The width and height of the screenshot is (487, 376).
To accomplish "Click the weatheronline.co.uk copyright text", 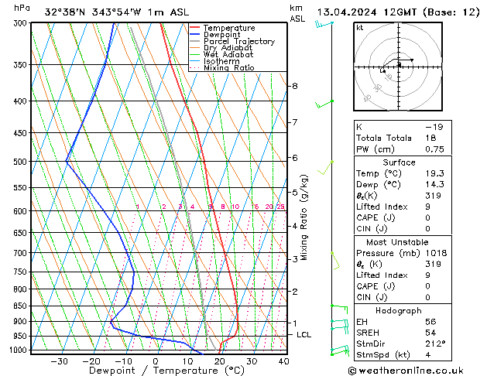I will [x=406, y=371].
